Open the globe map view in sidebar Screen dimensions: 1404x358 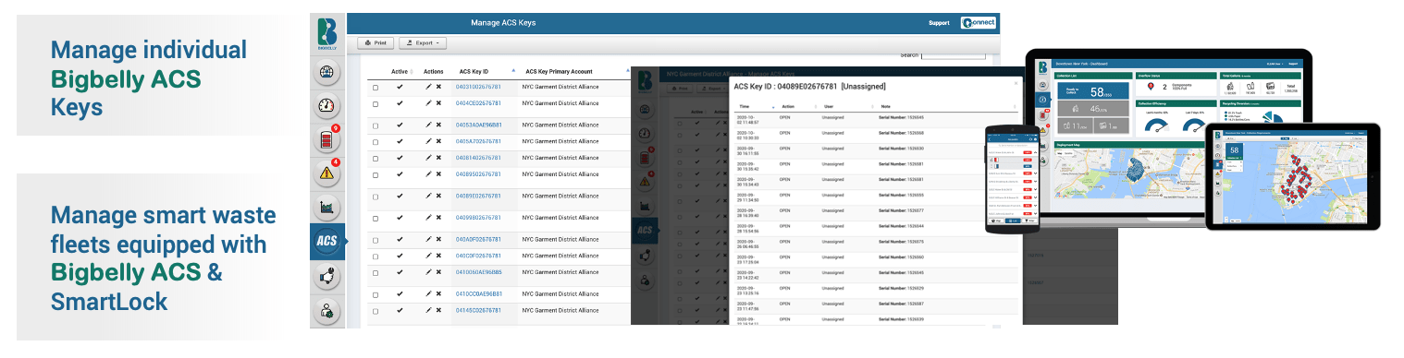327,71
